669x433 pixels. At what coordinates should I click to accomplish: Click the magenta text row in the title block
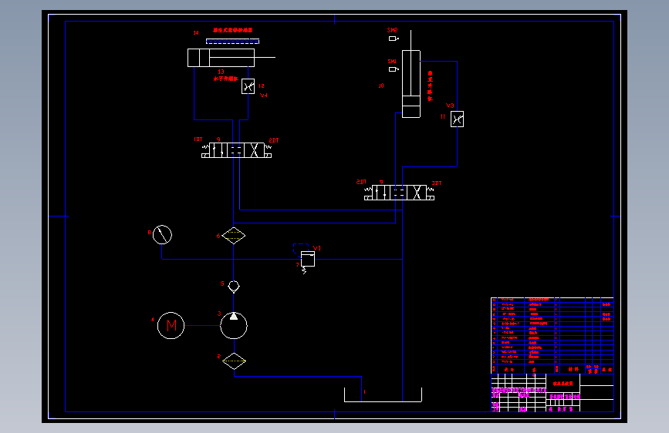click(x=519, y=390)
